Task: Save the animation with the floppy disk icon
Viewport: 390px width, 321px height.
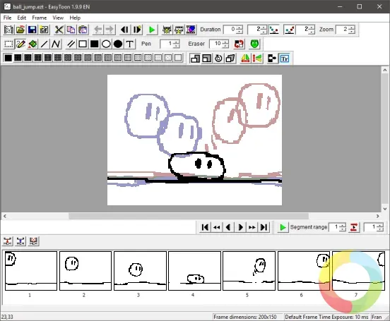Action: tap(32, 30)
